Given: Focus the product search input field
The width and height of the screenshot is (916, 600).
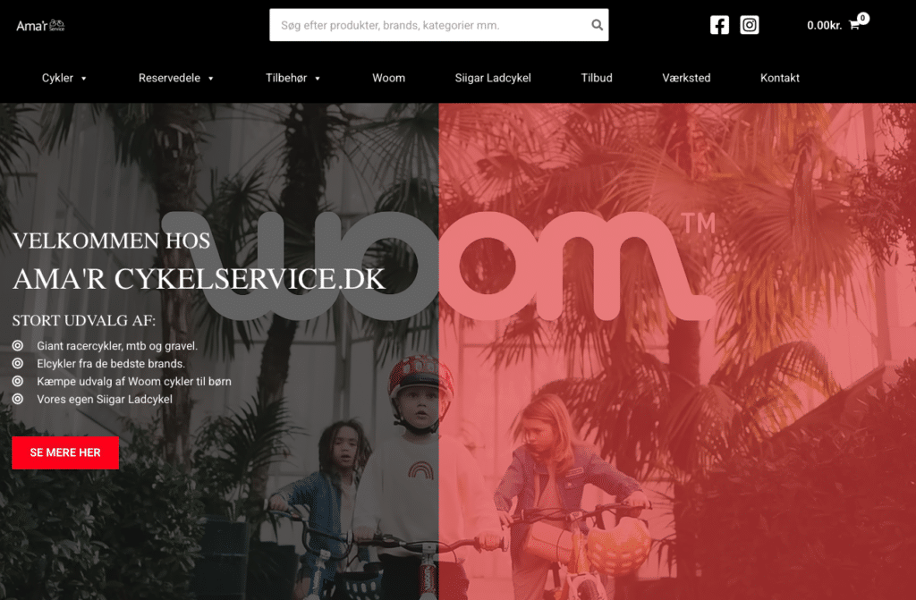Looking at the screenshot, I should pyautogui.click(x=429, y=25).
